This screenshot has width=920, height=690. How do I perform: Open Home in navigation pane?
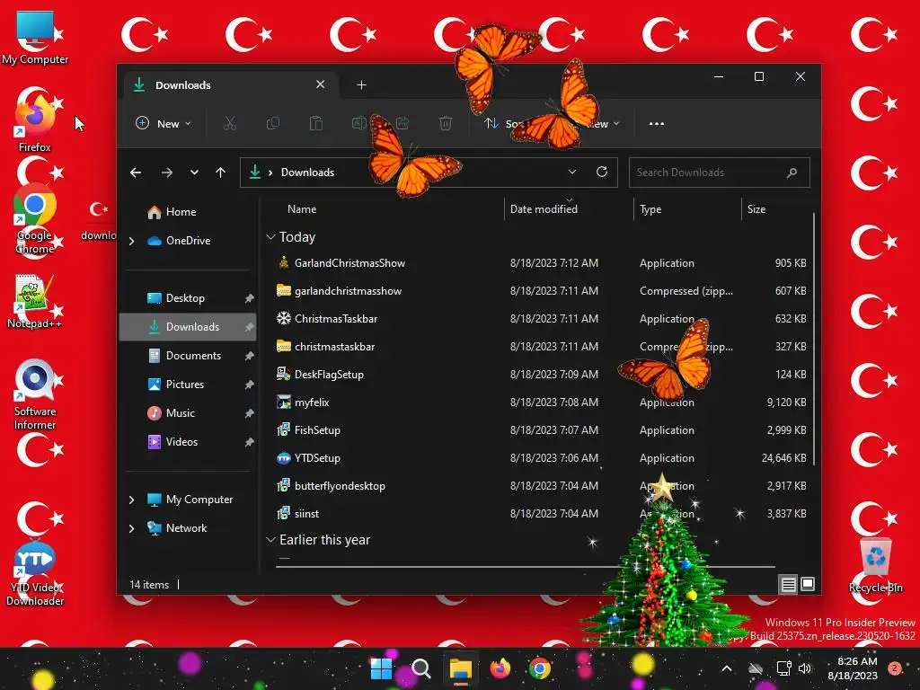click(181, 212)
